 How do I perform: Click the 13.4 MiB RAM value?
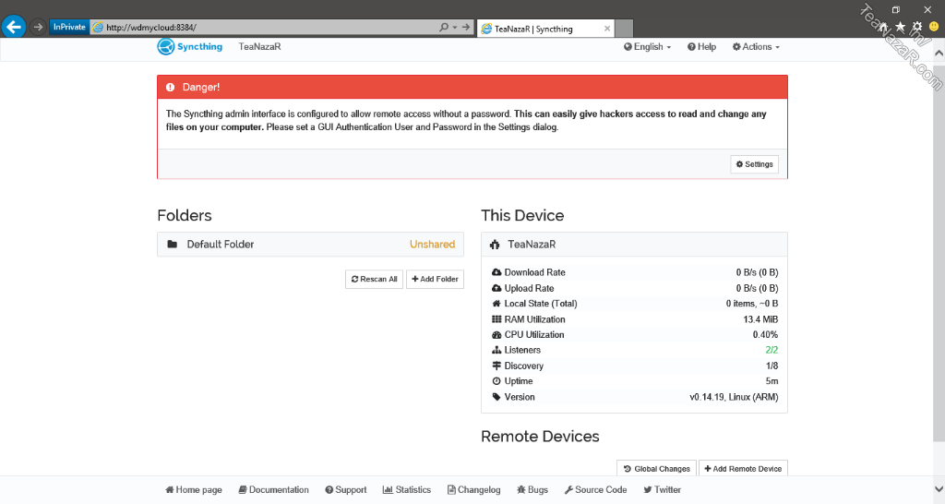tap(760, 319)
